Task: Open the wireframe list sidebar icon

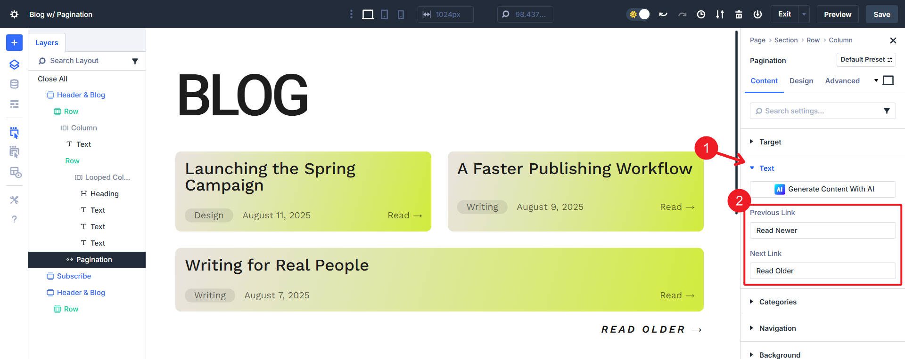Action: tap(14, 104)
